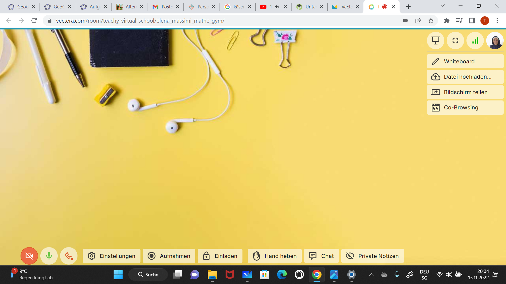Screen dimensions: 506x284
Task: Open Windows Settings gear on taskbar
Action: click(x=351, y=275)
